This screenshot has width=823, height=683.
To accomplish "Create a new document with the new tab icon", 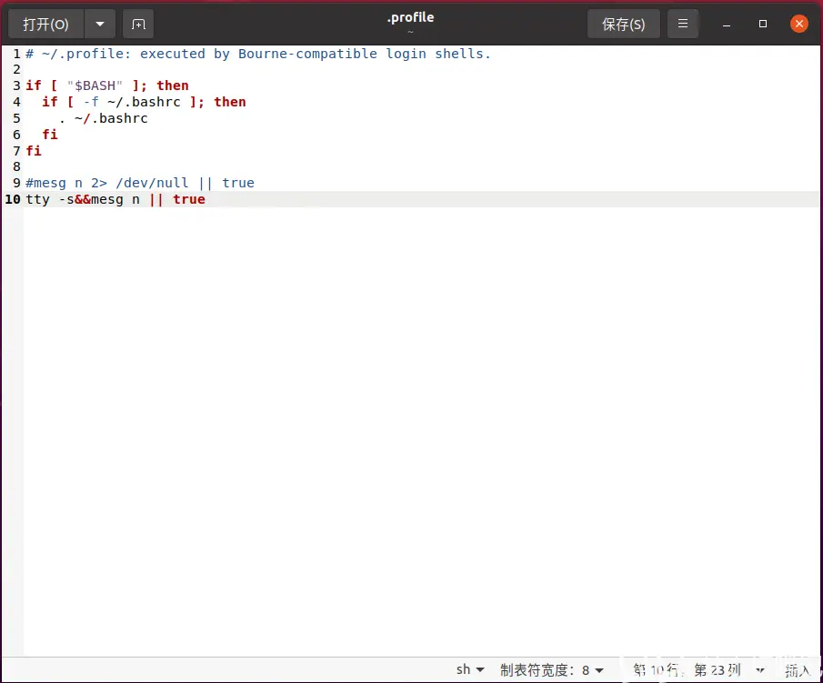I will (138, 24).
